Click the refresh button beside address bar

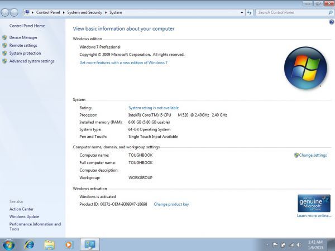[x=249, y=12]
